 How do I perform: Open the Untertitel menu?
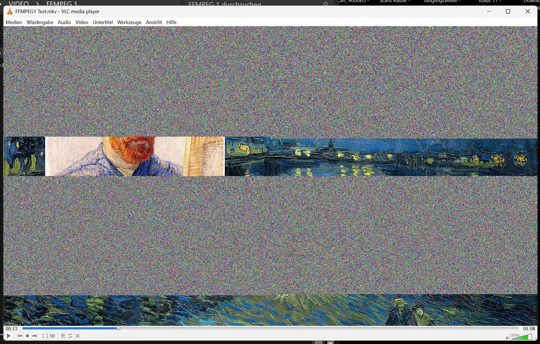103,22
